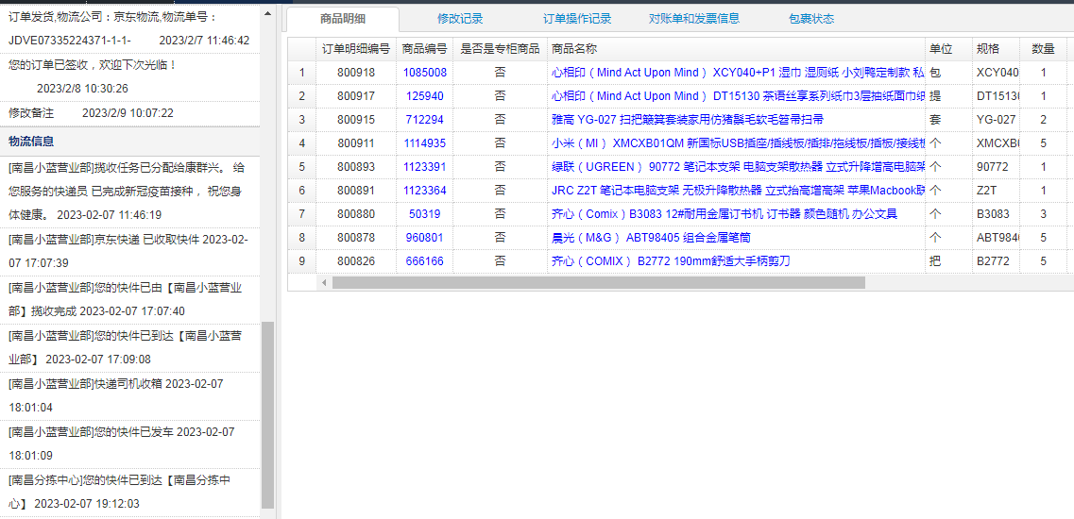Select order detail number 800911

[356, 143]
